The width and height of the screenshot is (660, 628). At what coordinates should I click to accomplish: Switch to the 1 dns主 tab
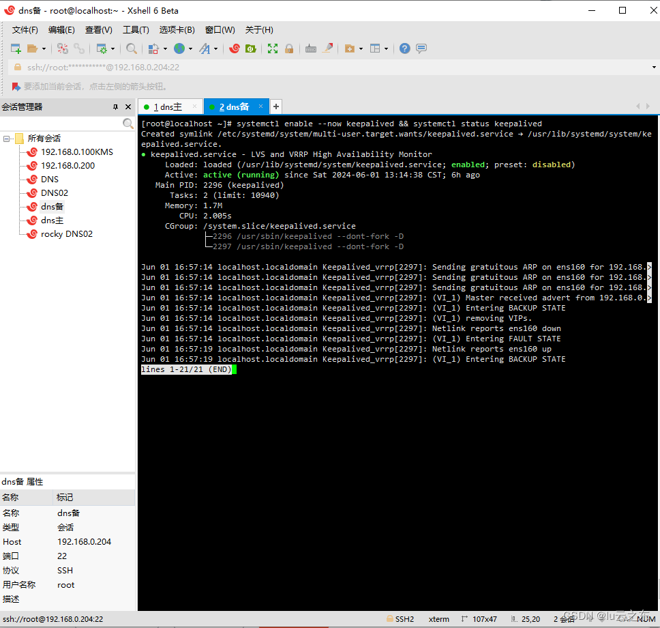pyautogui.click(x=168, y=106)
